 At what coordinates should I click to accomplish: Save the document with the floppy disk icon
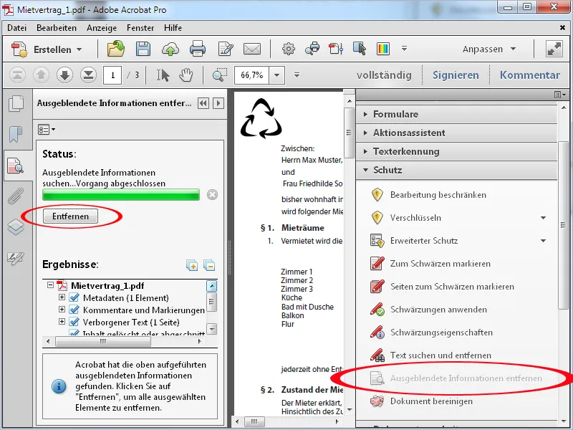(143, 49)
